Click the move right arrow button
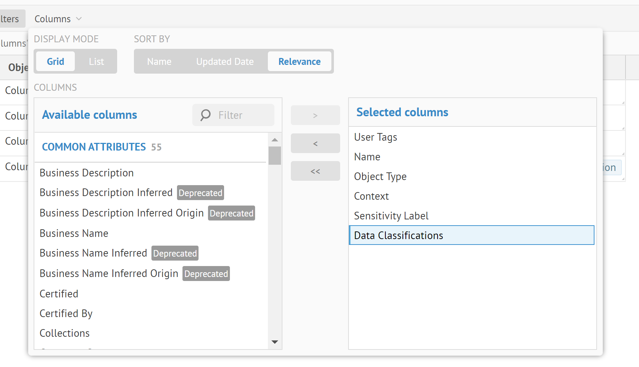 [315, 116]
